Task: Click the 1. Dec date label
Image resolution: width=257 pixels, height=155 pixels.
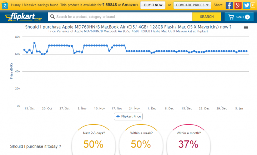Action: [152, 109]
